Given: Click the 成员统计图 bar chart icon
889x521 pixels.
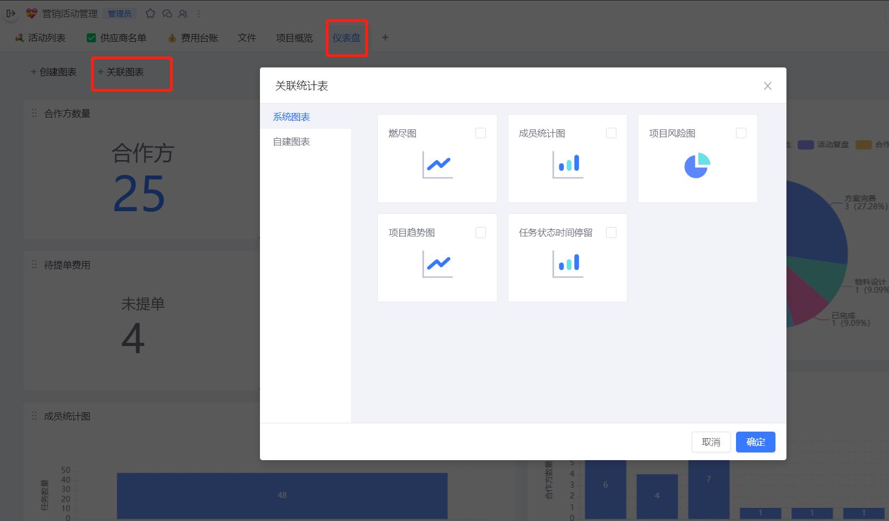Looking at the screenshot, I should (568, 165).
